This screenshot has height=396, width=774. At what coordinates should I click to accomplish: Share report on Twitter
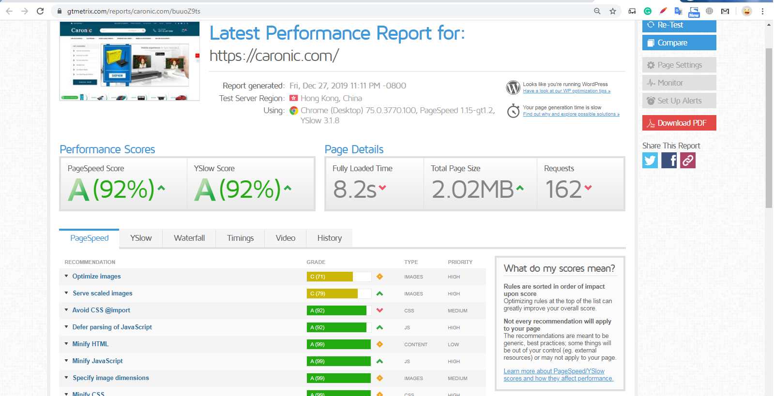[650, 160]
